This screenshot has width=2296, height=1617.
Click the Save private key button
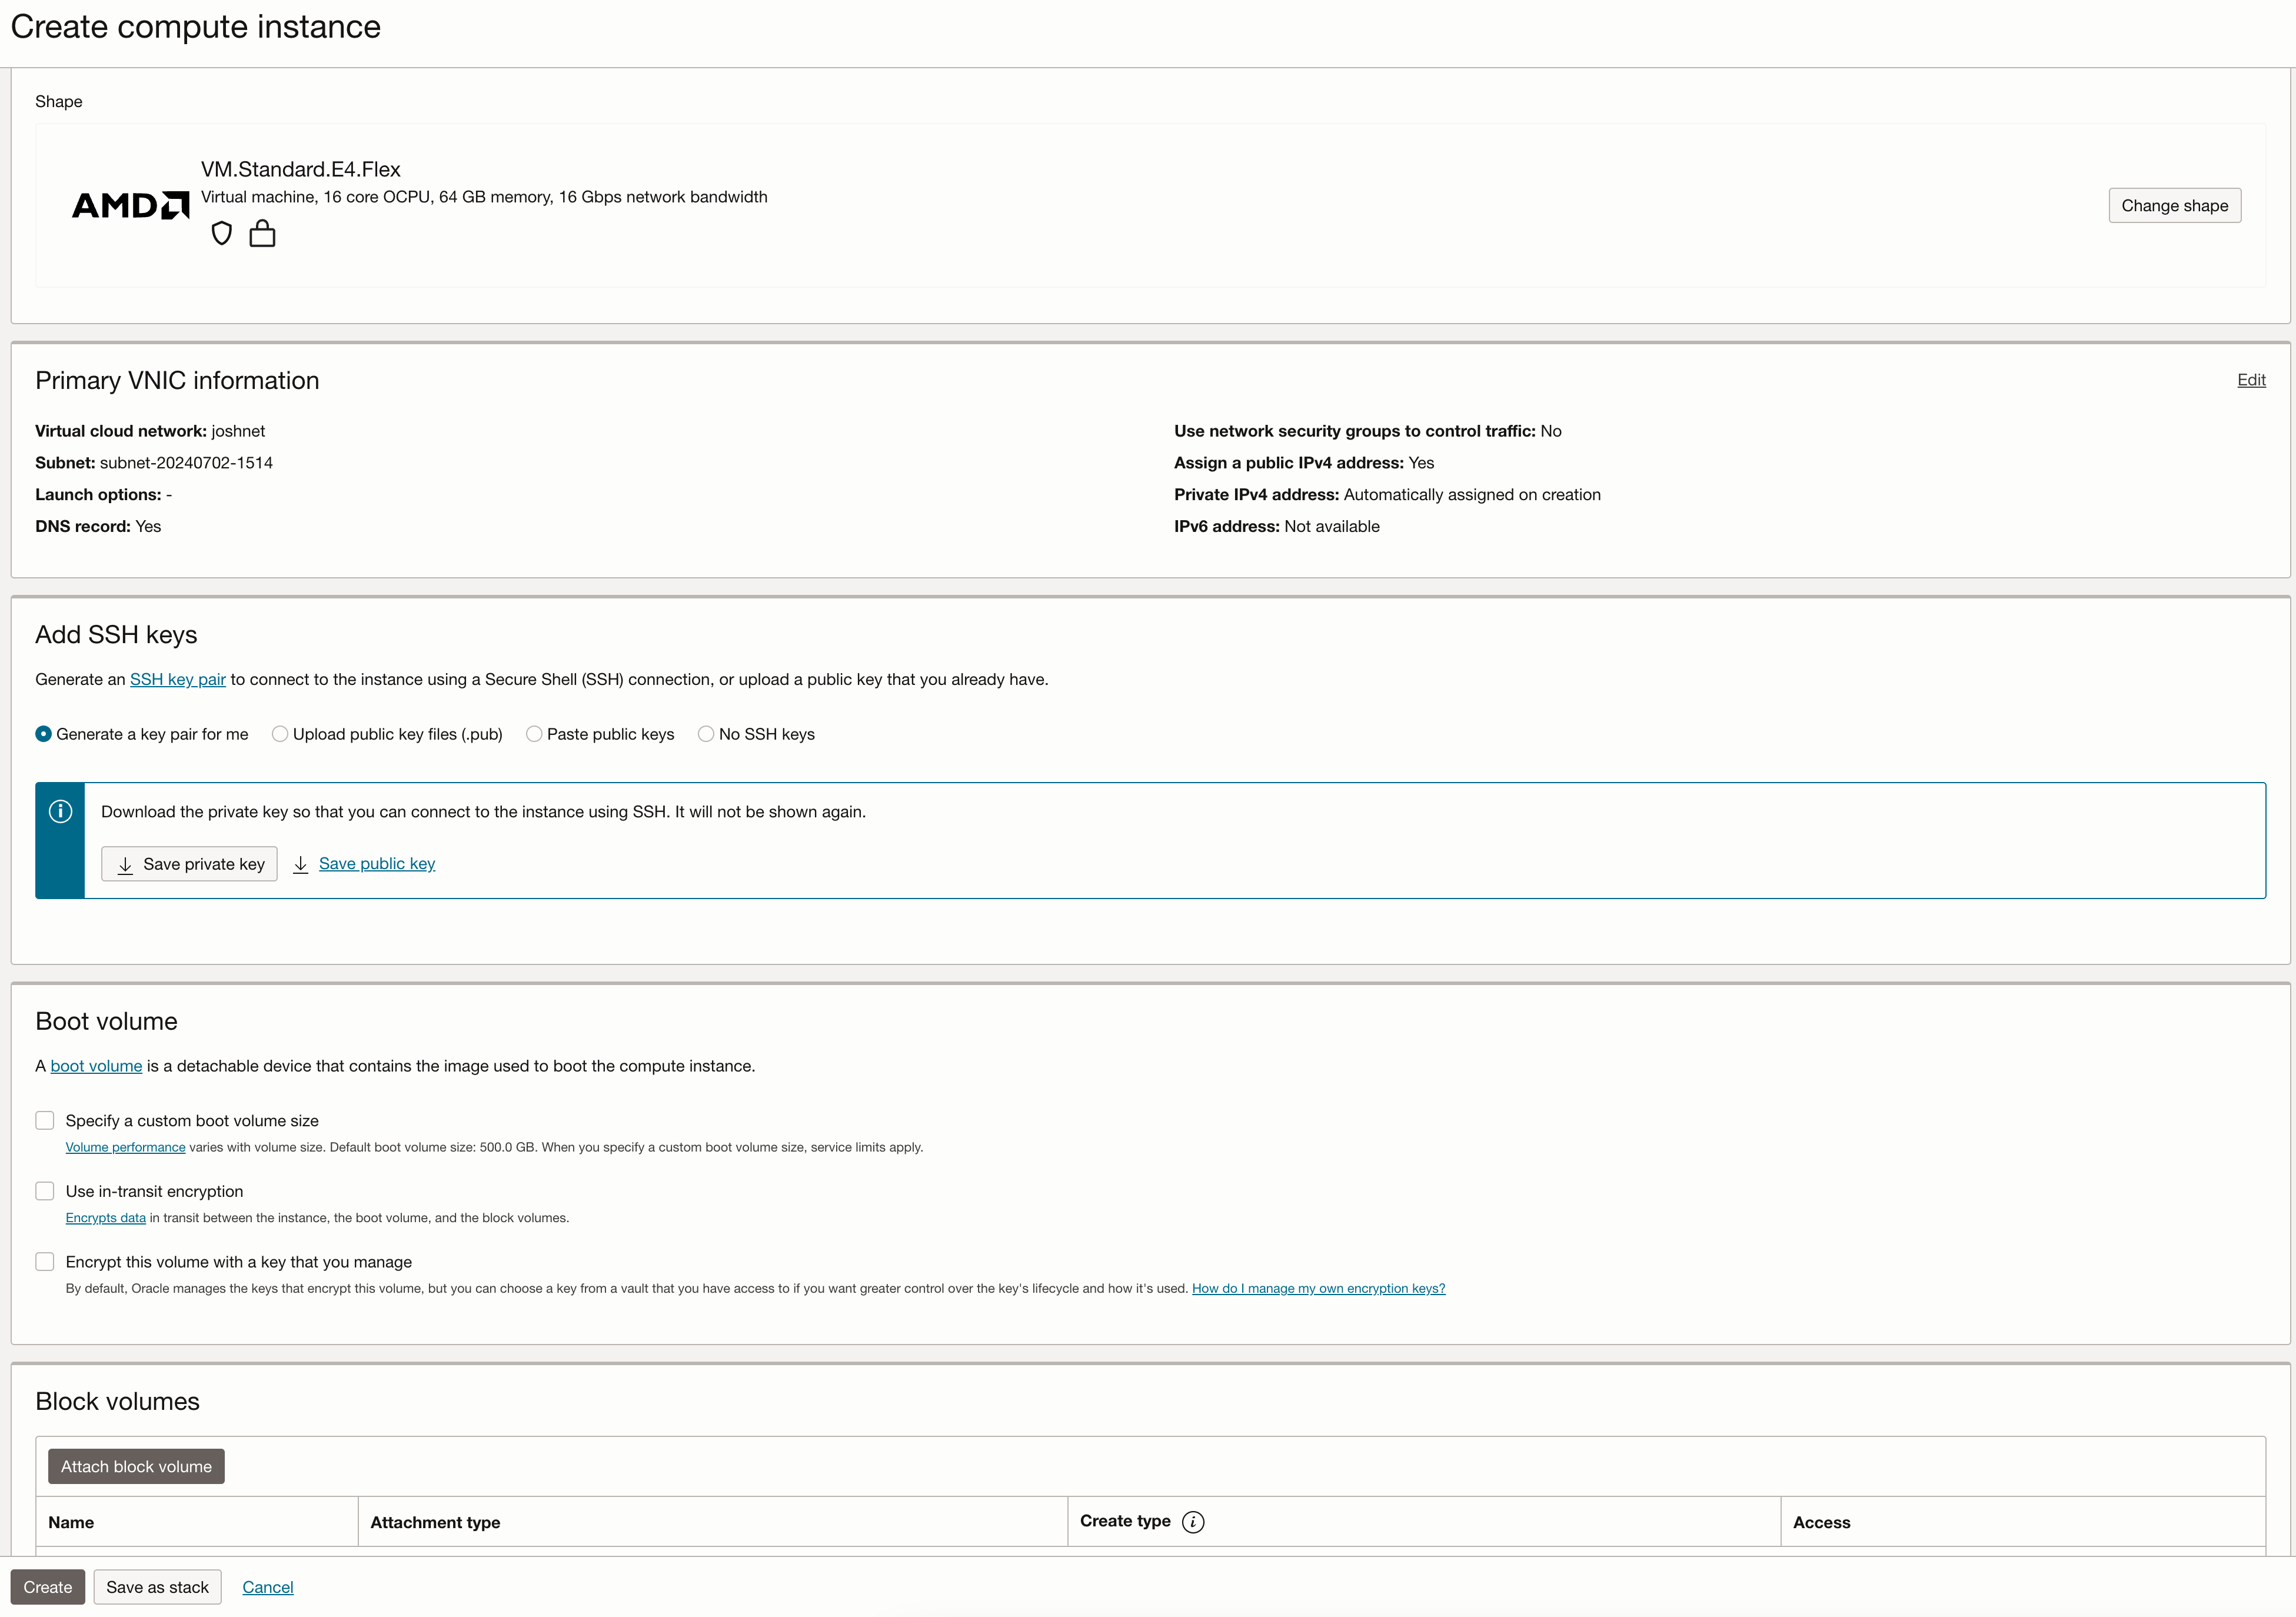click(189, 864)
